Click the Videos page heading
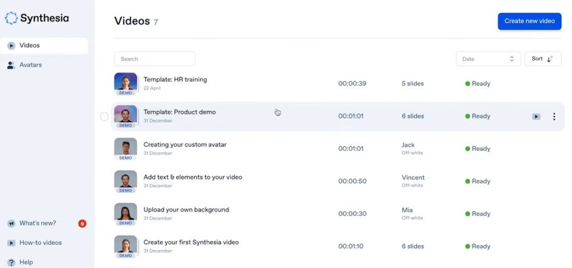Screen dimensions: 572x268 (x=132, y=21)
